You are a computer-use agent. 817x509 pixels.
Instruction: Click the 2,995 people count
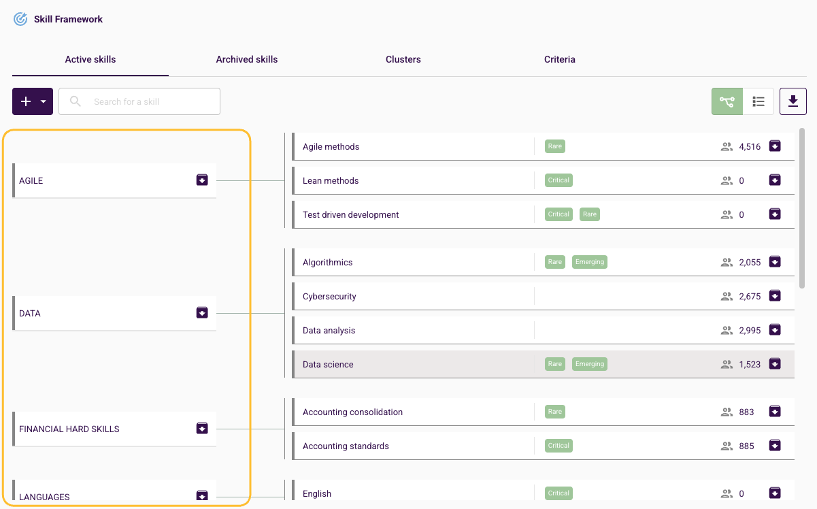click(x=750, y=330)
